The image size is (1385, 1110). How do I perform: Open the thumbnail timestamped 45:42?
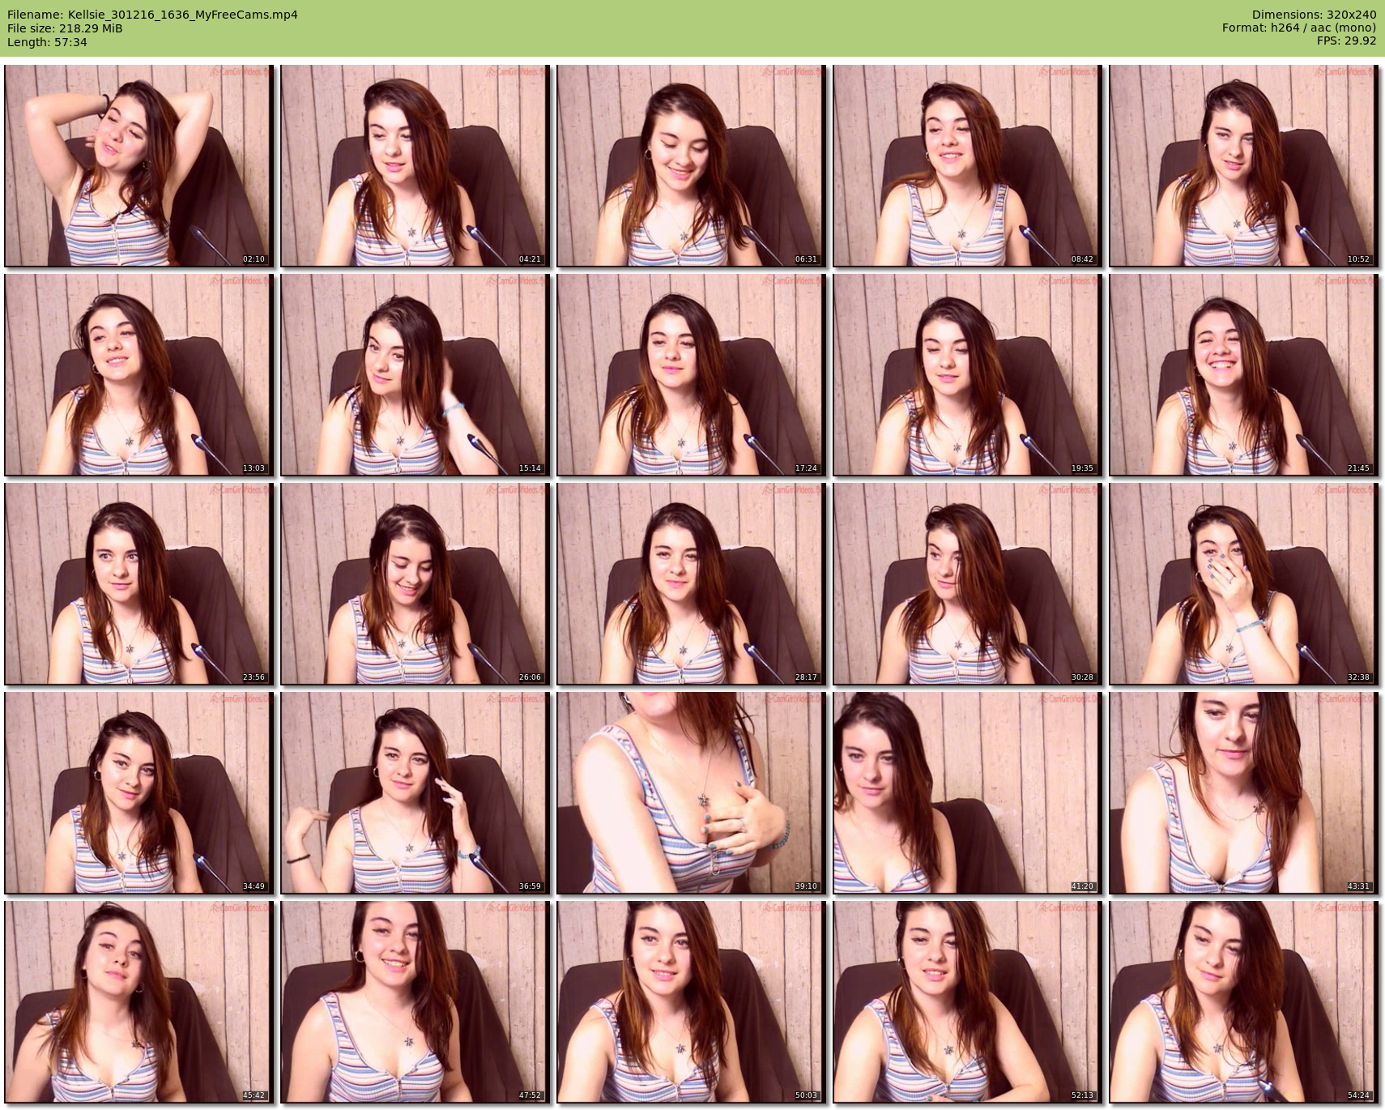pos(139,1001)
